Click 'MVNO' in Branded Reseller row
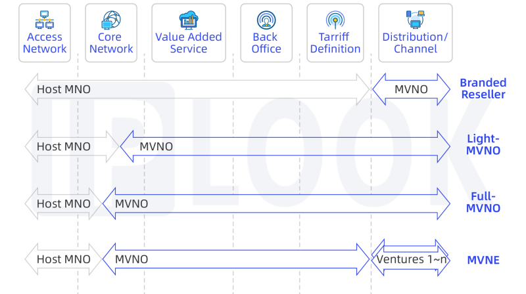Image resolution: width=526 pixels, height=294 pixels. pos(412,89)
